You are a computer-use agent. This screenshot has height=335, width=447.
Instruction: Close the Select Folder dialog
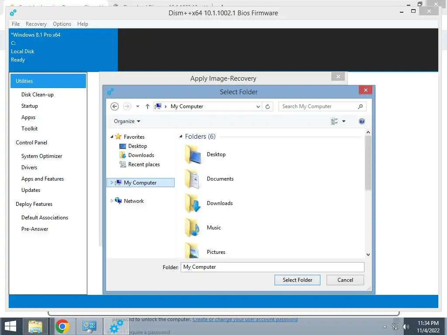(366, 90)
